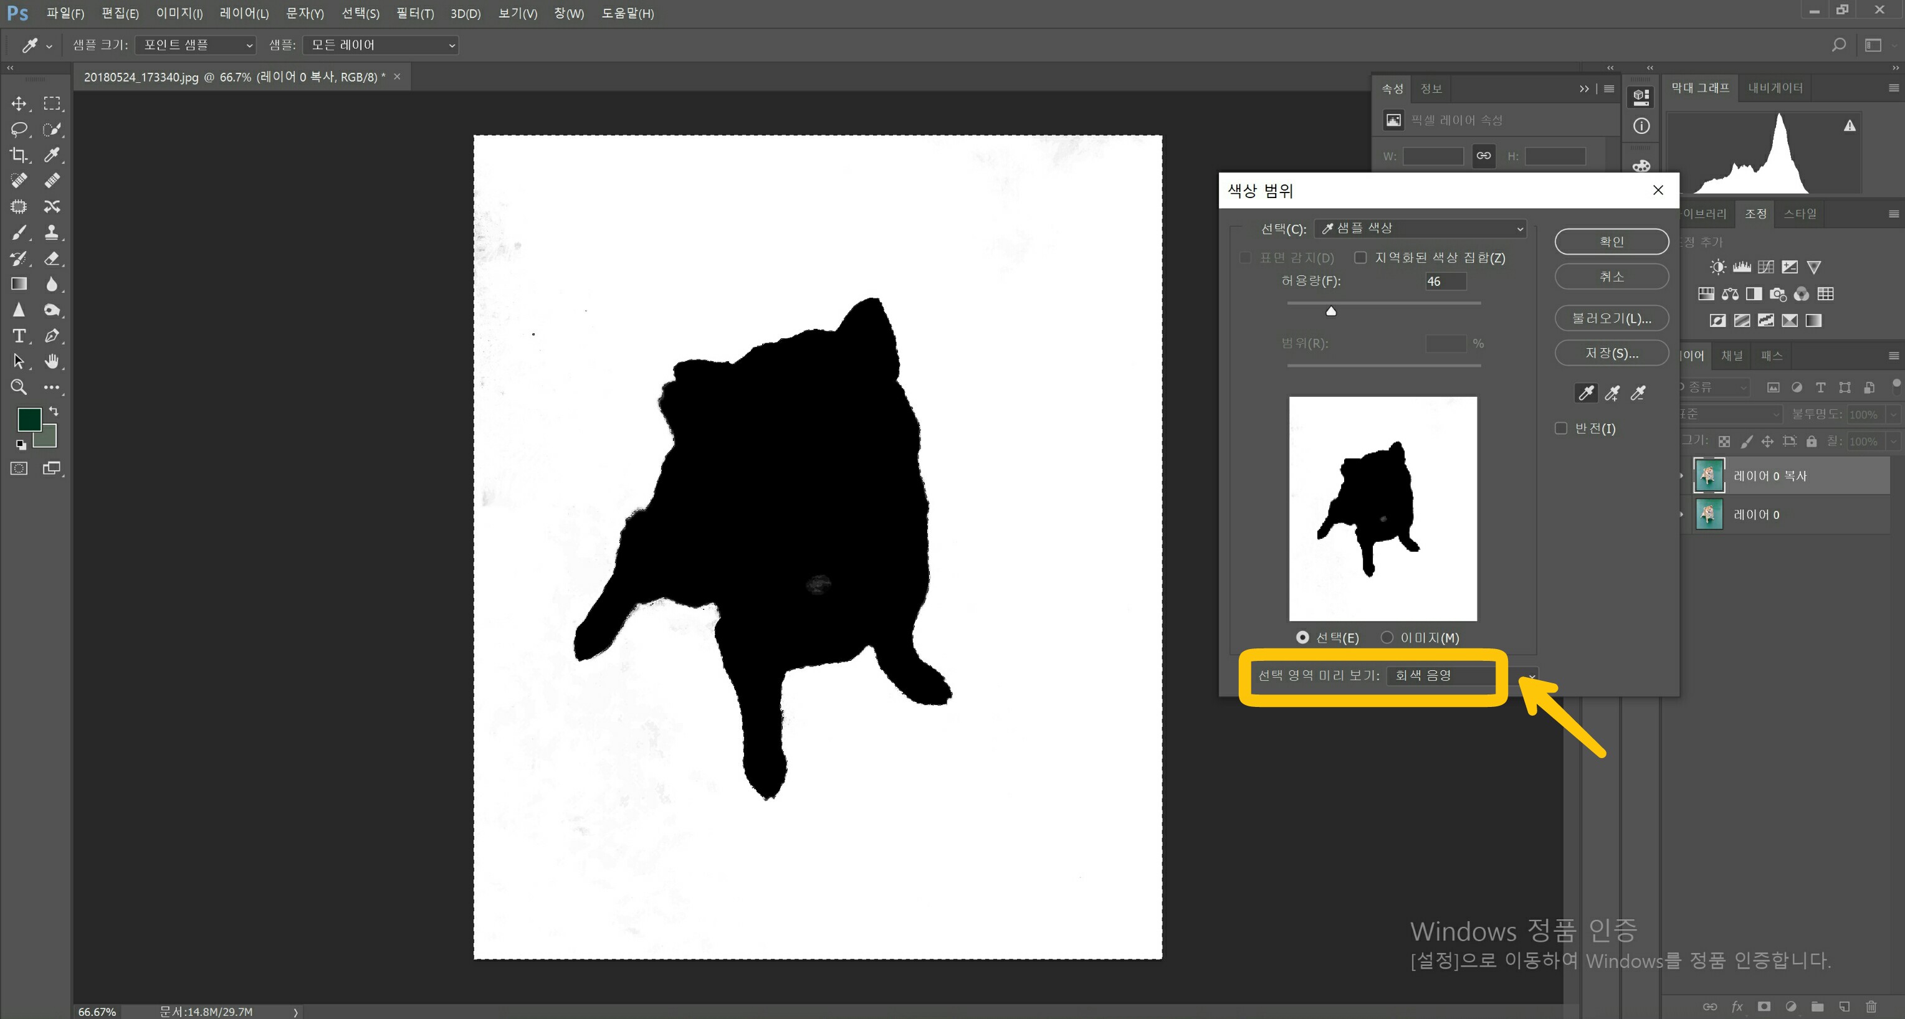
Task: Select the Eraser tool
Action: click(x=52, y=258)
